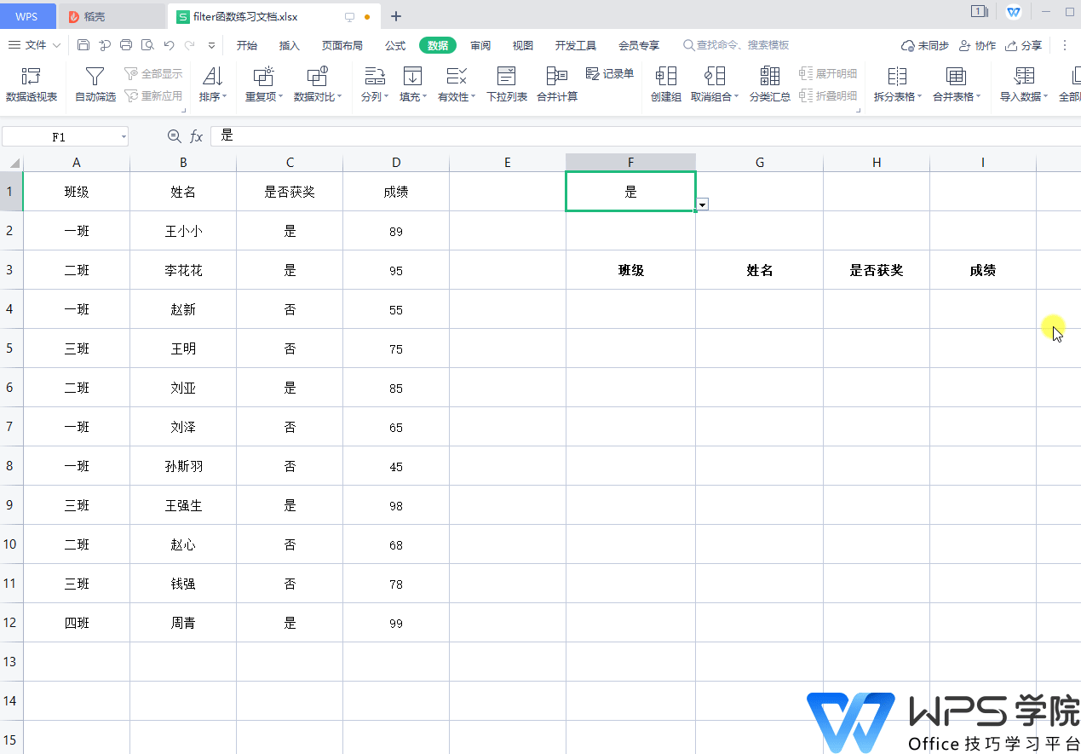Click the 分享 share button

coord(1023,45)
